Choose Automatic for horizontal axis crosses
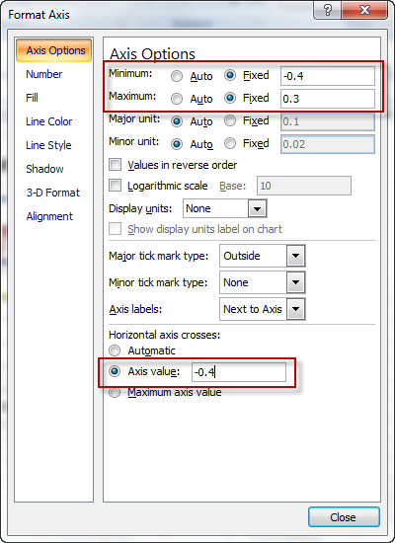The width and height of the screenshot is (395, 543). point(115,350)
